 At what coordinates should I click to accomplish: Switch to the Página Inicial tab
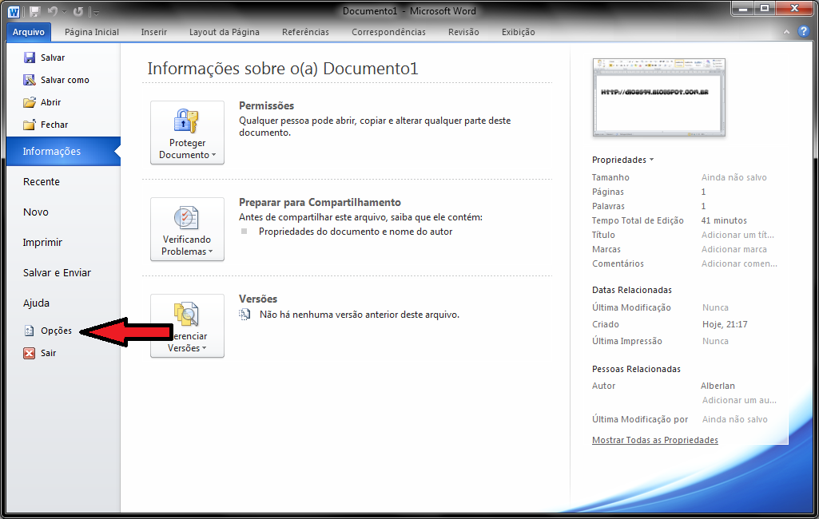click(x=90, y=32)
